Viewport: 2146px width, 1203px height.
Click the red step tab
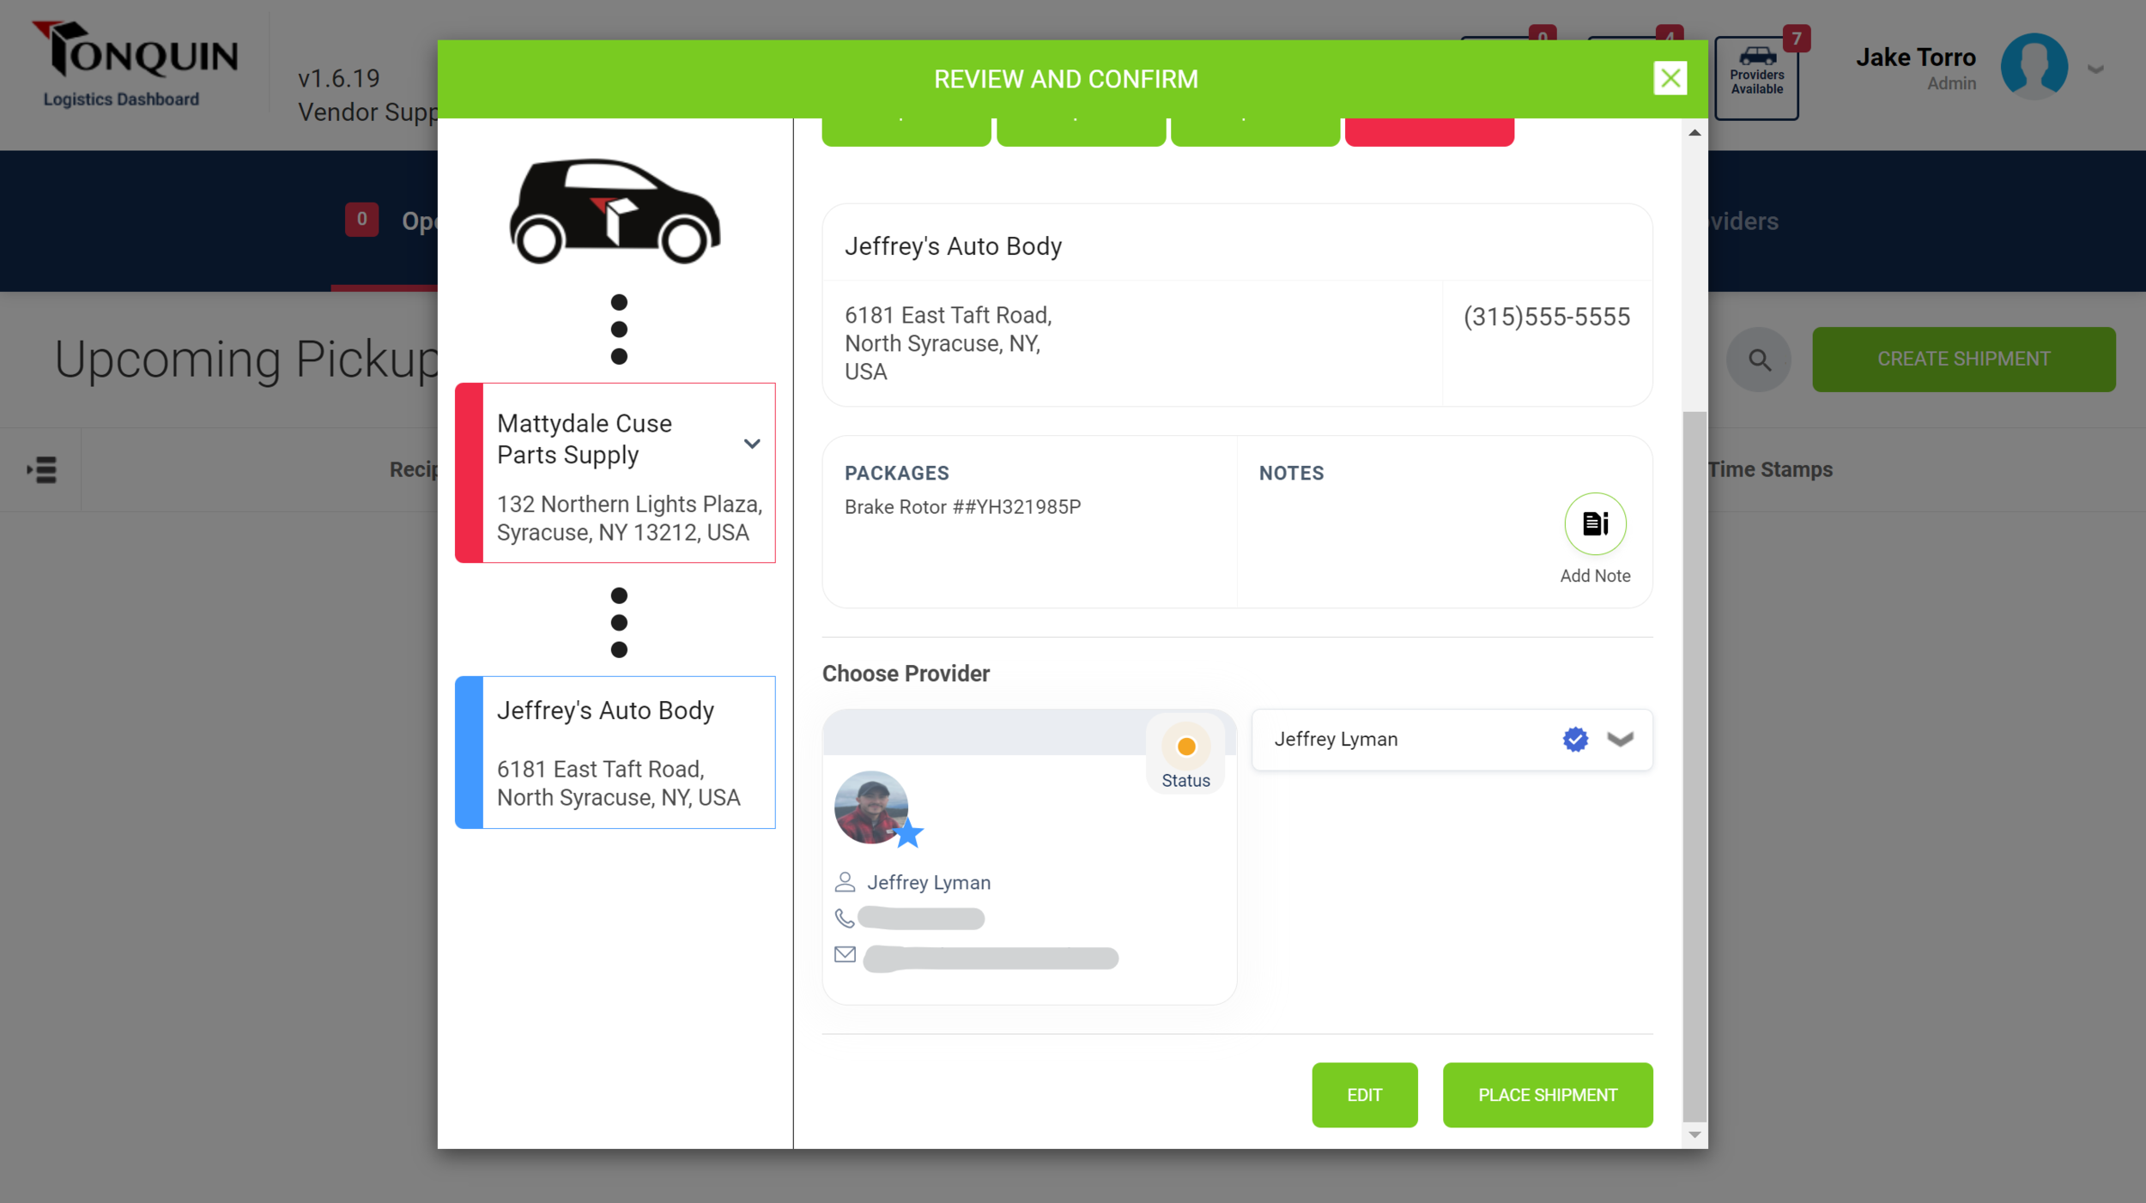click(1428, 131)
